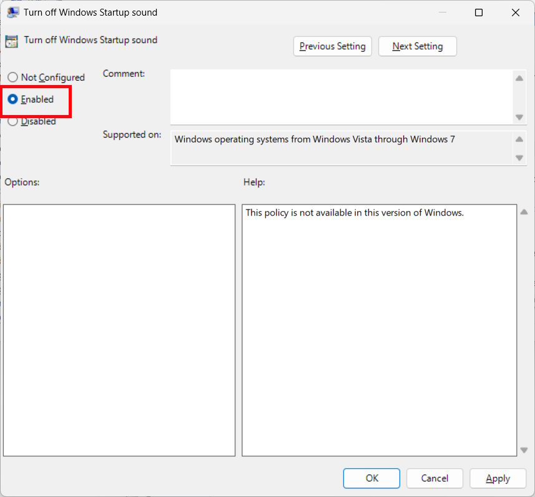Click the policy setting icon beside the title
The image size is (535, 497).
coord(11,40)
